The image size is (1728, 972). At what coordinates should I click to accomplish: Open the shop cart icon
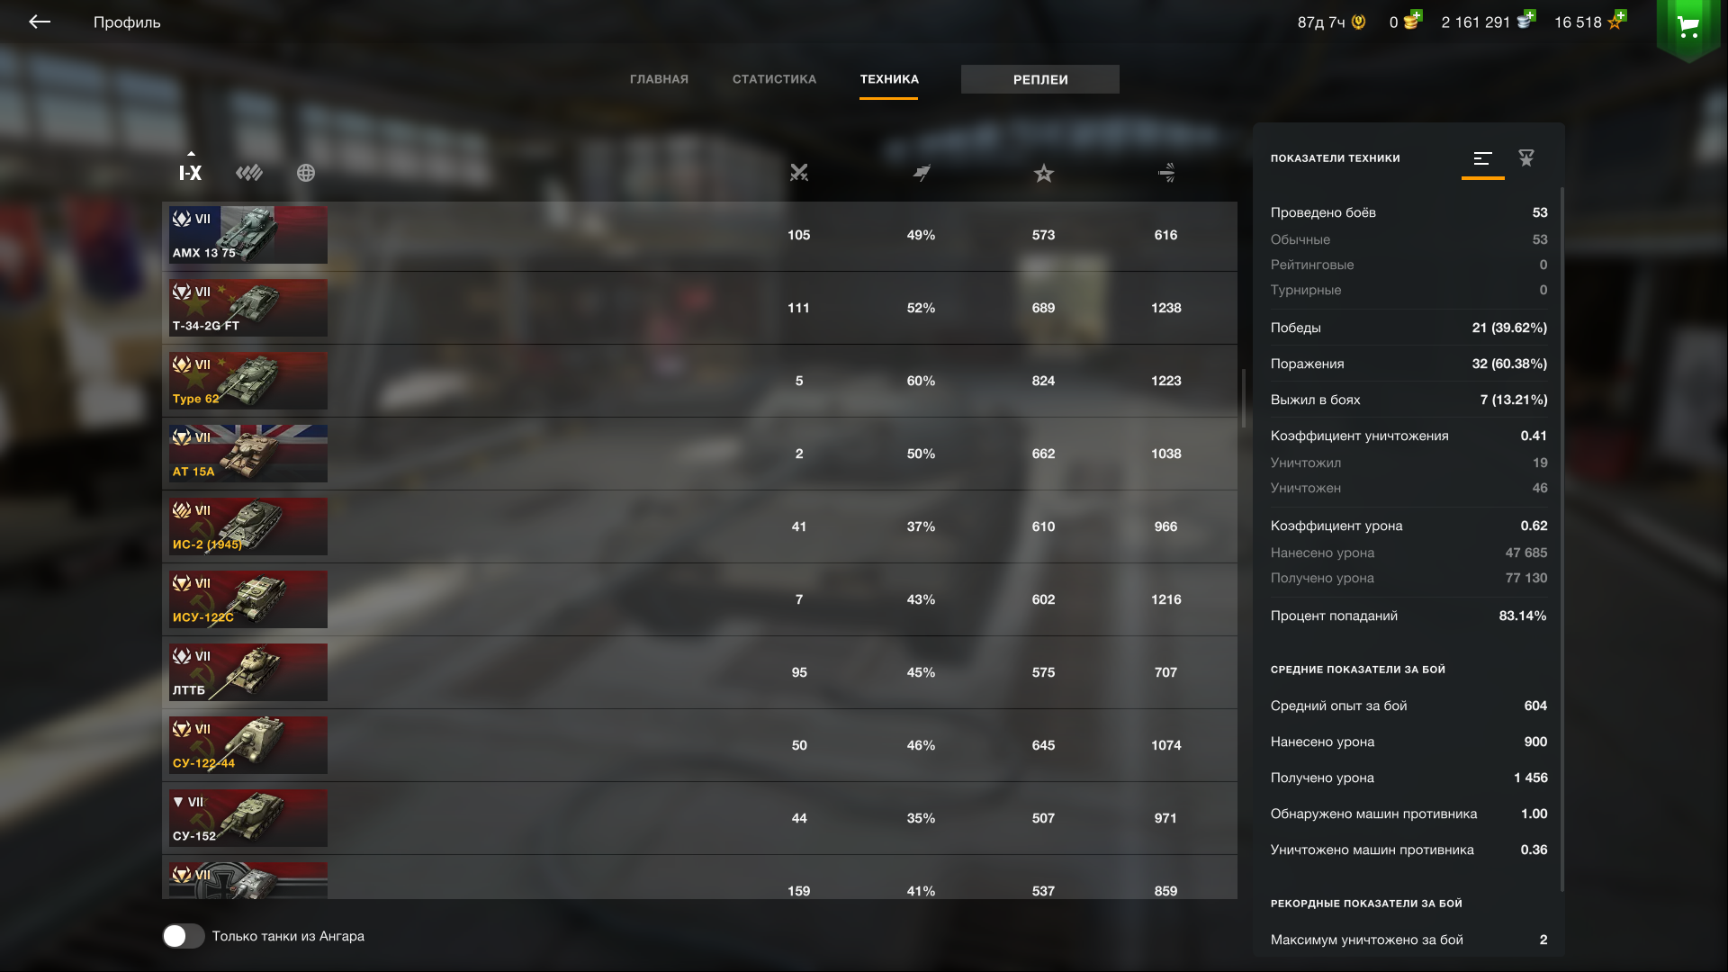1688,27
